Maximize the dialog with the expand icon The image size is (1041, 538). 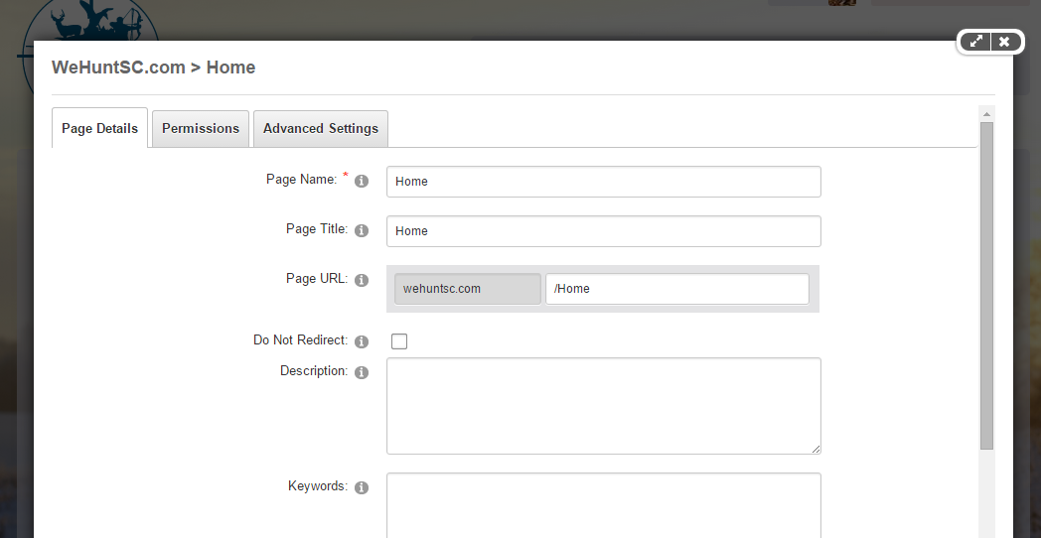(975, 42)
